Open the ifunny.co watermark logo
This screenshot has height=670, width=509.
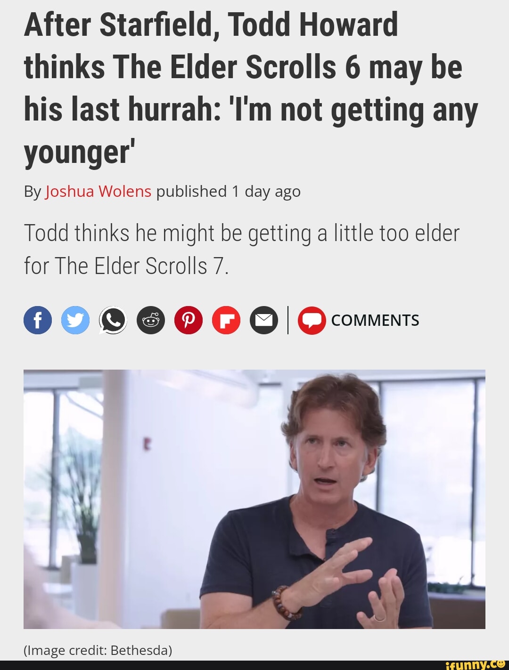pos(475,664)
